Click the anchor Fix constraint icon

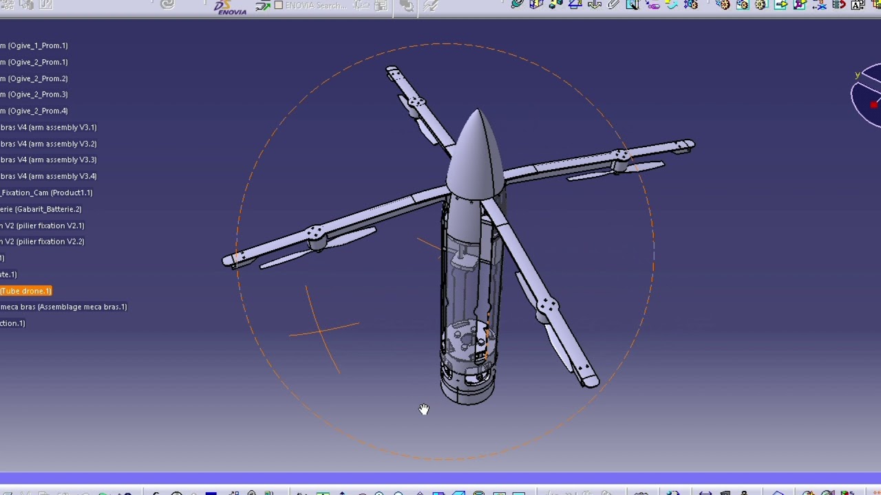pos(595,5)
